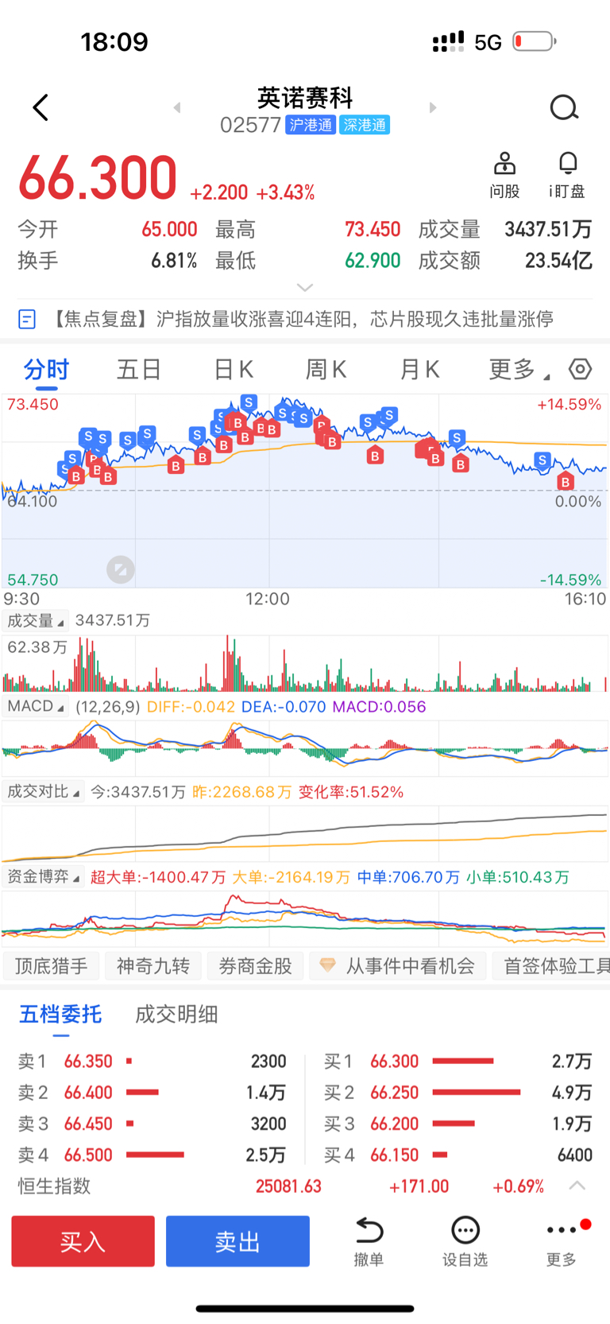The width and height of the screenshot is (610, 1324).
Task: Tap the 最高 73.450 value
Action: click(x=373, y=230)
